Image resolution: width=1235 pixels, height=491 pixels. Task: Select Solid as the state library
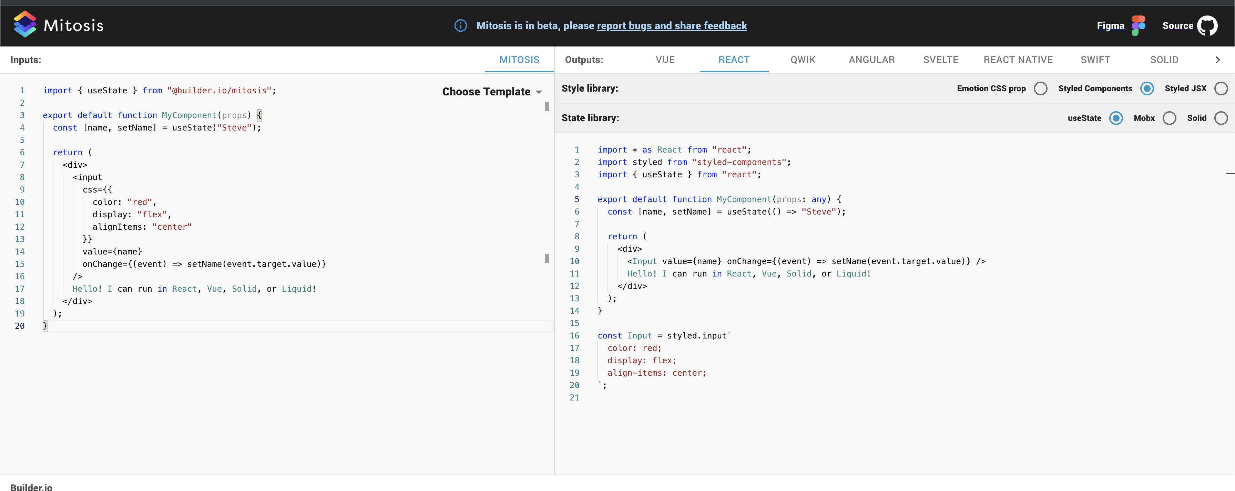point(1221,118)
